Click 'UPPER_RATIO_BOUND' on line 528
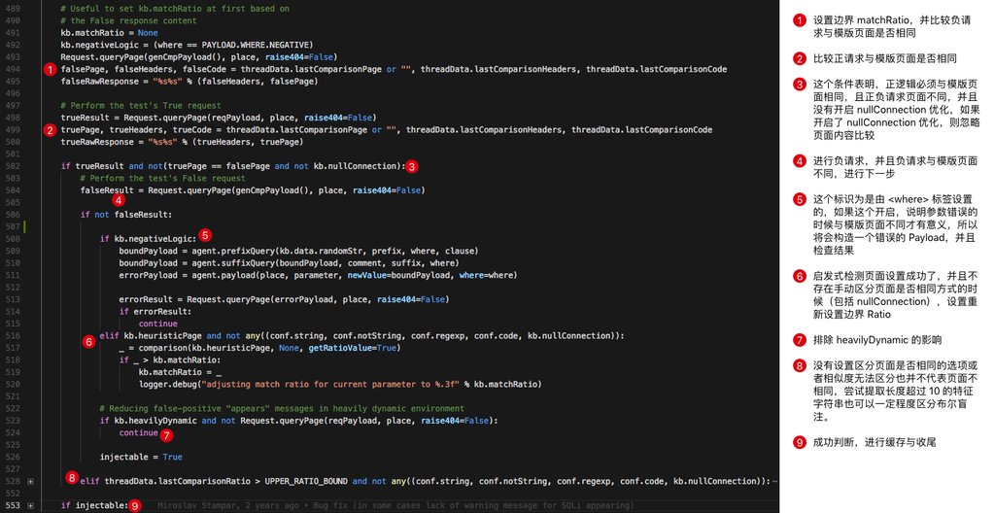This screenshot has width=995, height=513. [306, 481]
